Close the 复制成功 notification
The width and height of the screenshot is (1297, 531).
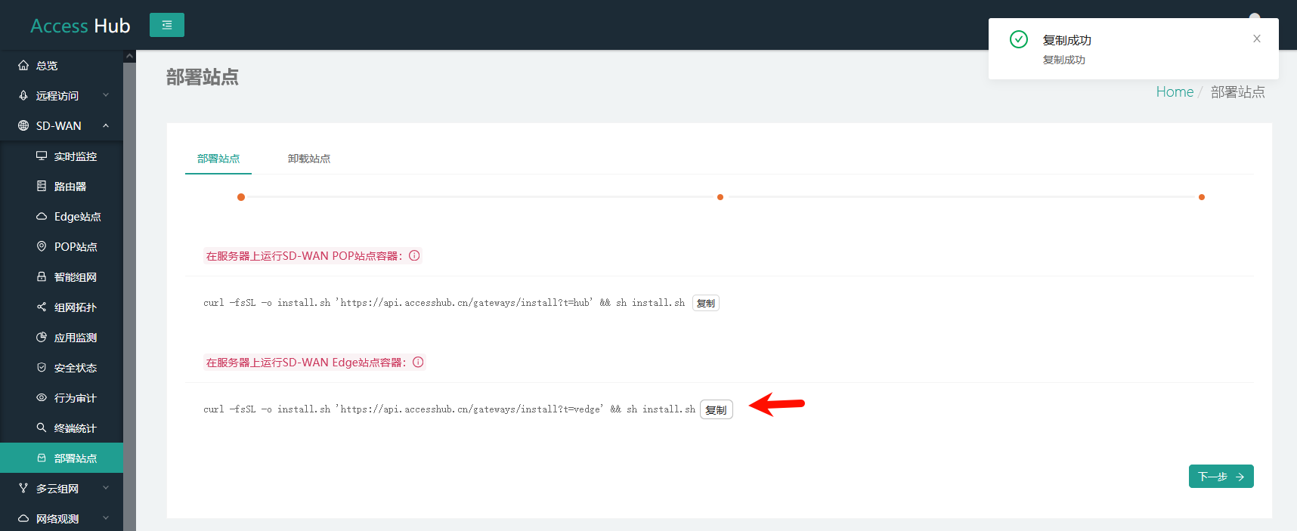point(1257,39)
